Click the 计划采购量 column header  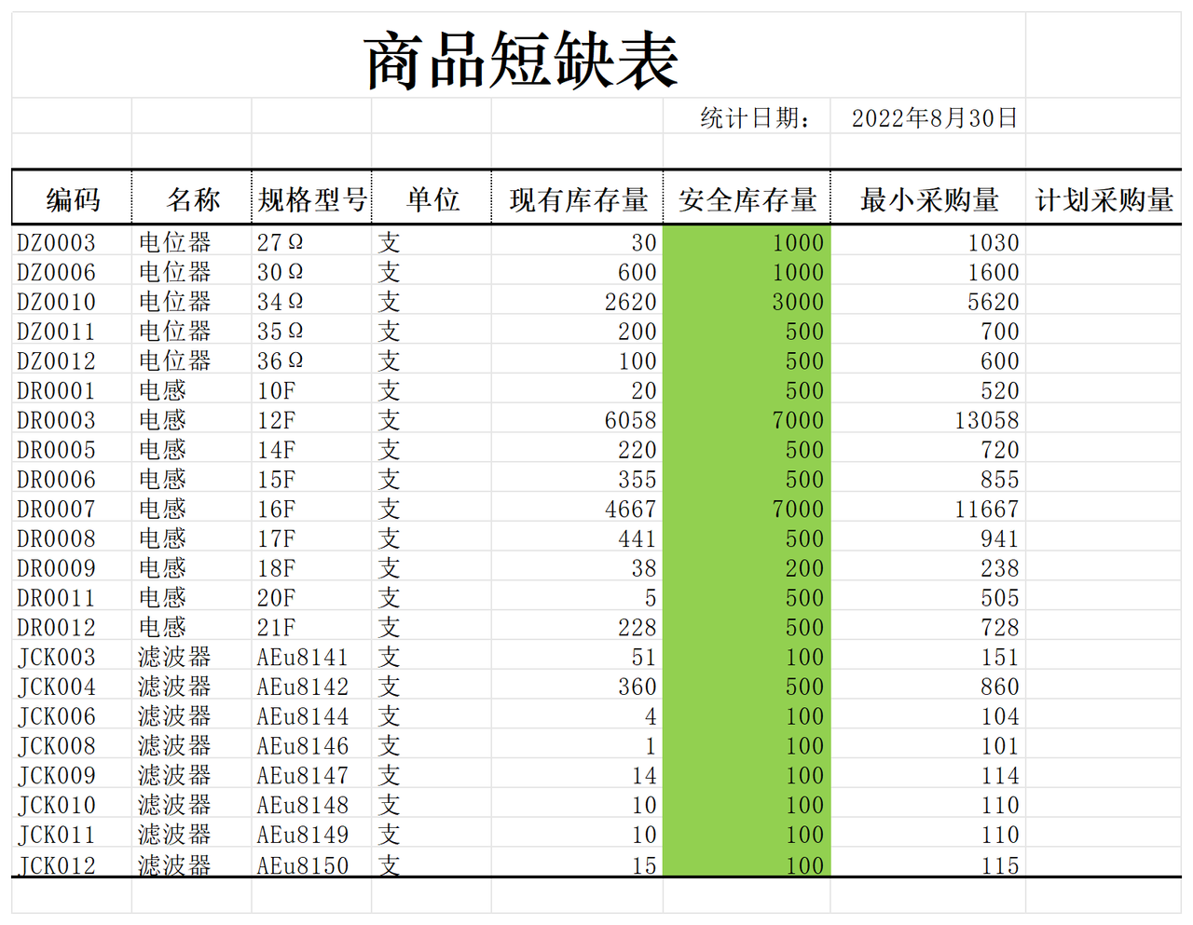click(1104, 198)
